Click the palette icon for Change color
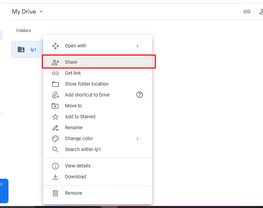263x208 pixels. pyautogui.click(x=55, y=139)
